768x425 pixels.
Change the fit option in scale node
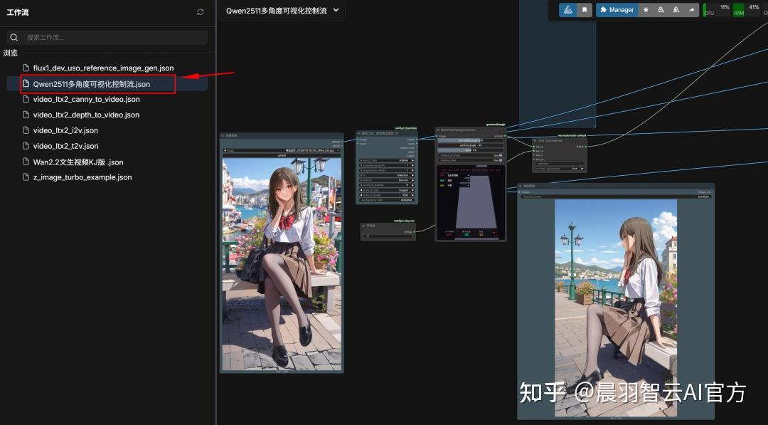pos(387,175)
